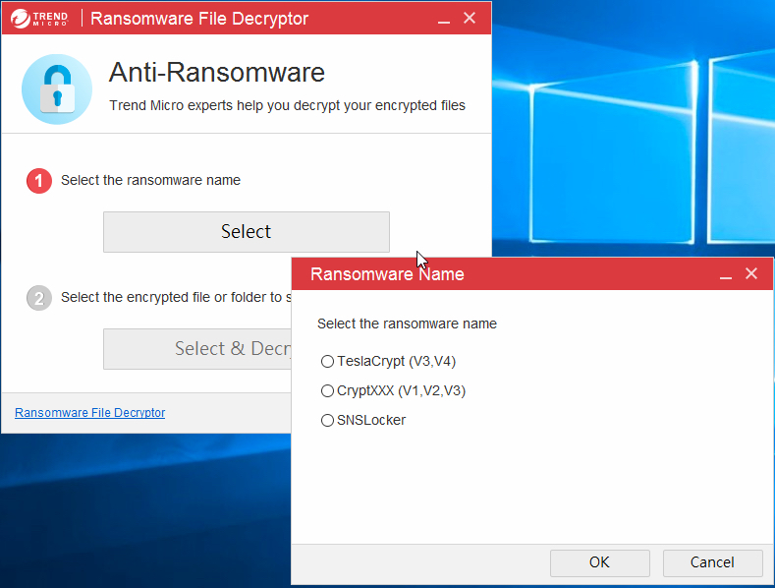This screenshot has width=775, height=588.
Task: Click the Ransomware File Decryptor title bar text
Action: coord(199,19)
